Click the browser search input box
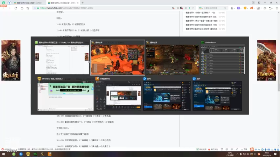Screen dimensions: 280x157 212,8
